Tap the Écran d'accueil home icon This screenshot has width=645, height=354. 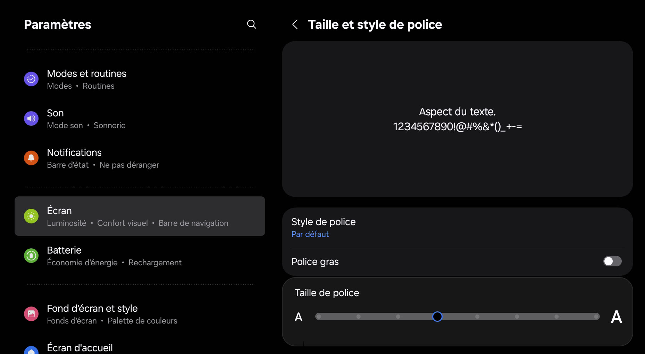[31, 350]
